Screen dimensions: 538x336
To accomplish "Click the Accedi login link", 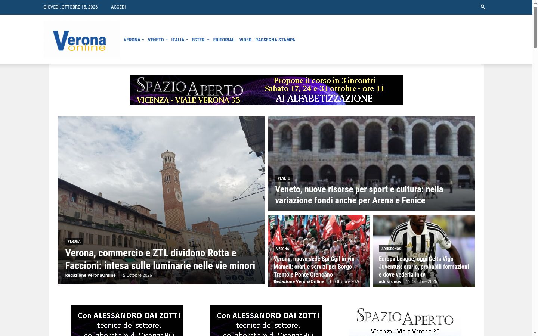I will 118,7.
